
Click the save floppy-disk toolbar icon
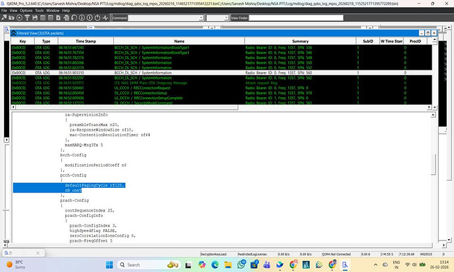pos(35,18)
